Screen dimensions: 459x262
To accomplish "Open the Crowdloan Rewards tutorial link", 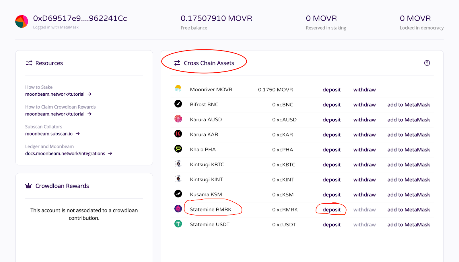I will (55, 114).
